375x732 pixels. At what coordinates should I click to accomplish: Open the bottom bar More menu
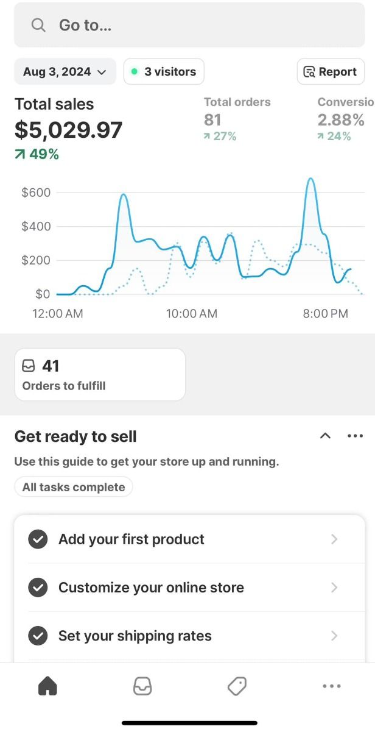tap(331, 686)
